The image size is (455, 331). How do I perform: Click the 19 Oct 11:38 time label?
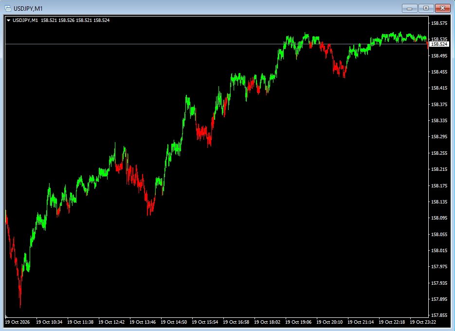[x=80, y=322]
